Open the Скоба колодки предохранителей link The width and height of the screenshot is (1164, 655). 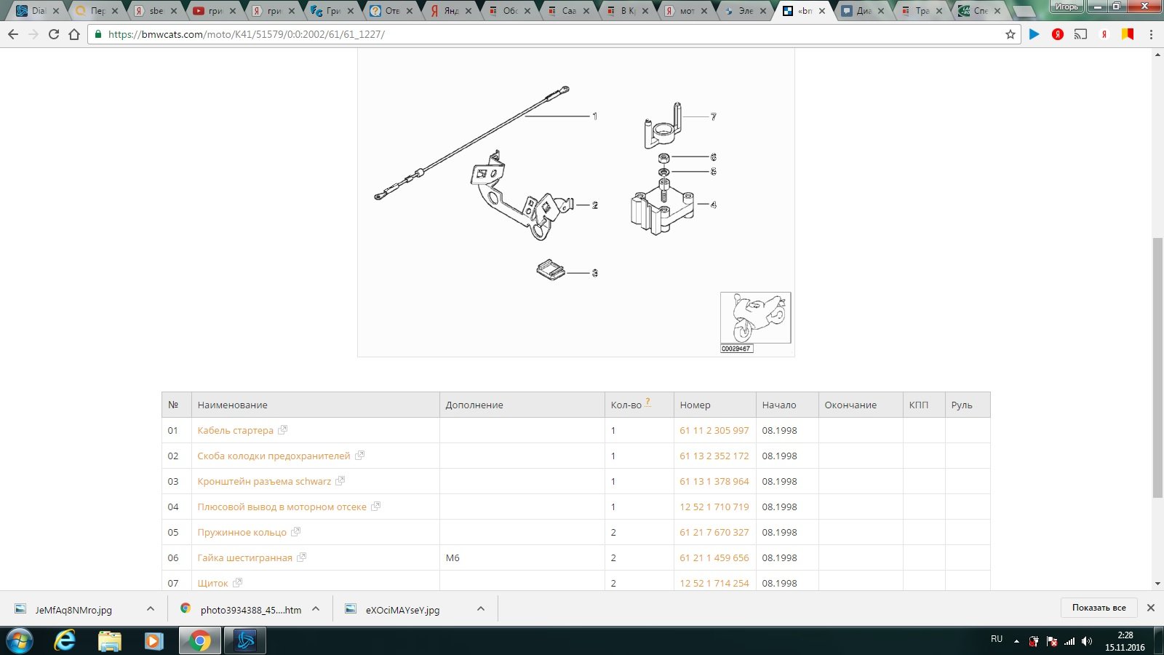[274, 456]
